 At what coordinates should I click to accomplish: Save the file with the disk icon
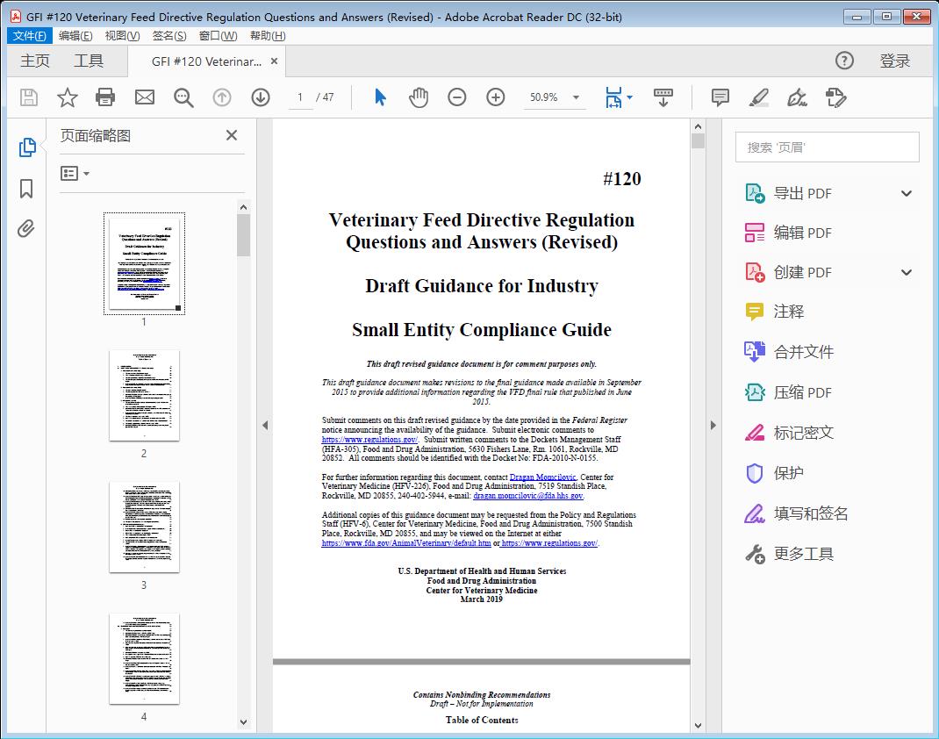28,97
